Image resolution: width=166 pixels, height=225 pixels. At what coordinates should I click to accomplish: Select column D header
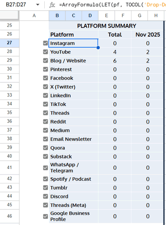[90, 15]
